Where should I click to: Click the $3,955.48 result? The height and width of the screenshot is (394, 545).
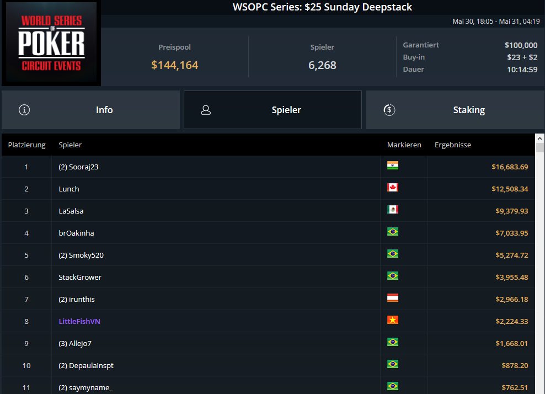tap(512, 277)
